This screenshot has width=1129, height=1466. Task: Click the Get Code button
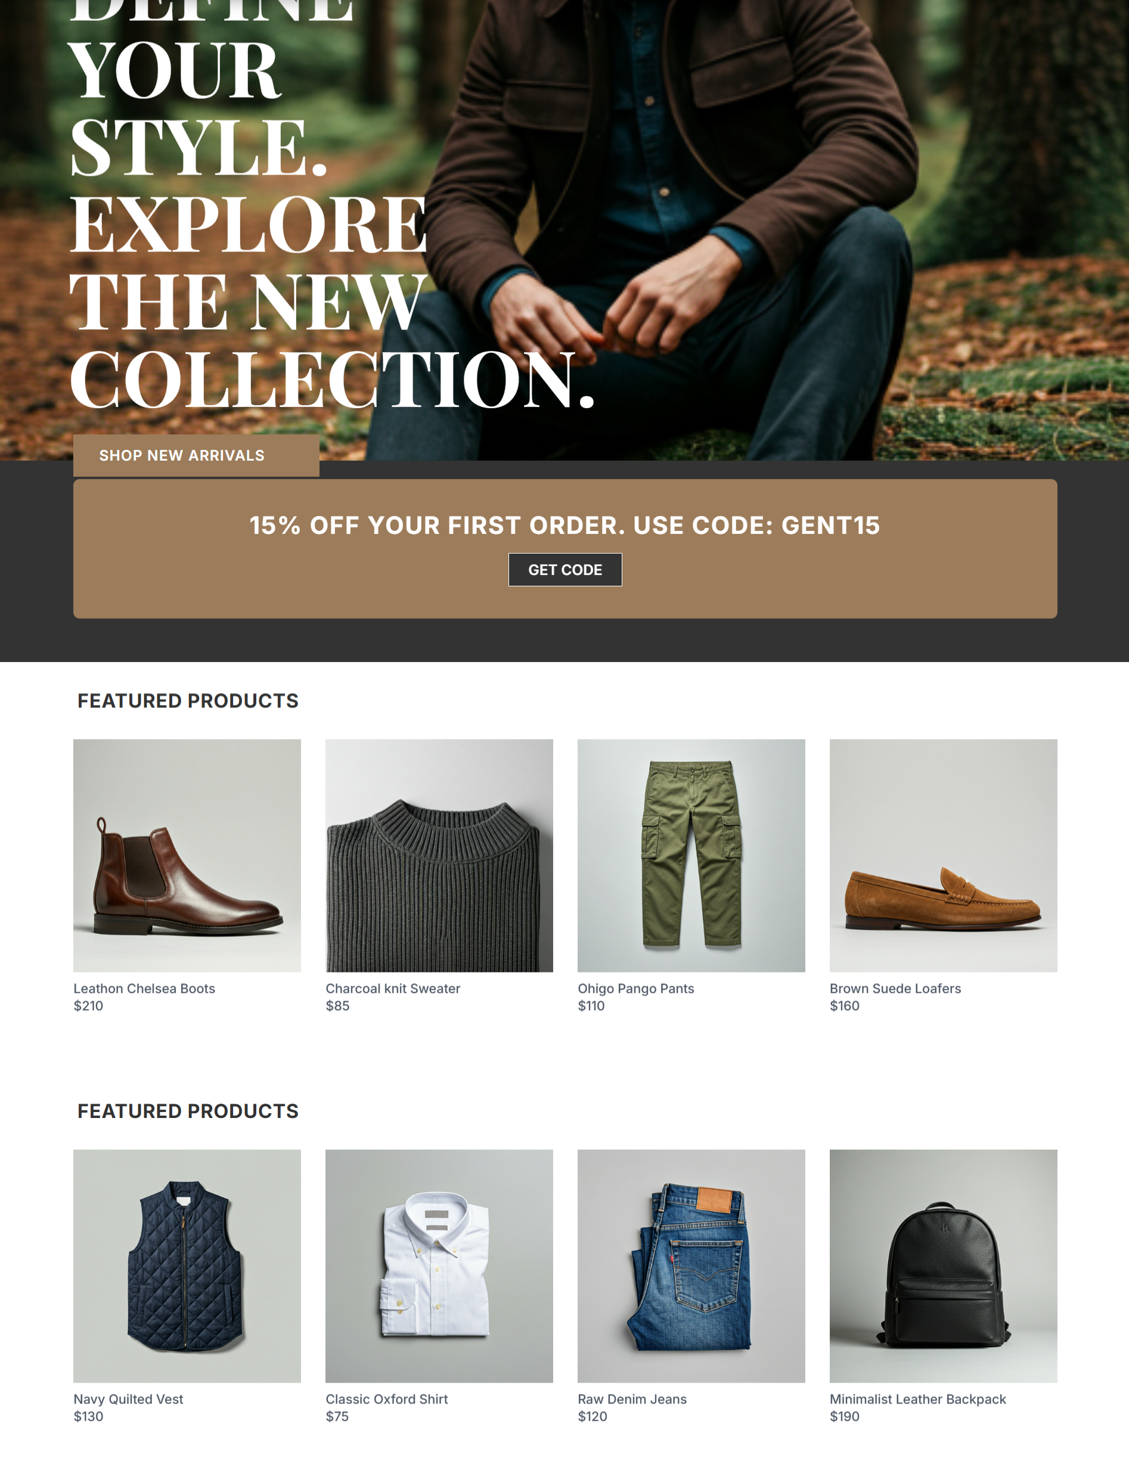[x=565, y=570]
